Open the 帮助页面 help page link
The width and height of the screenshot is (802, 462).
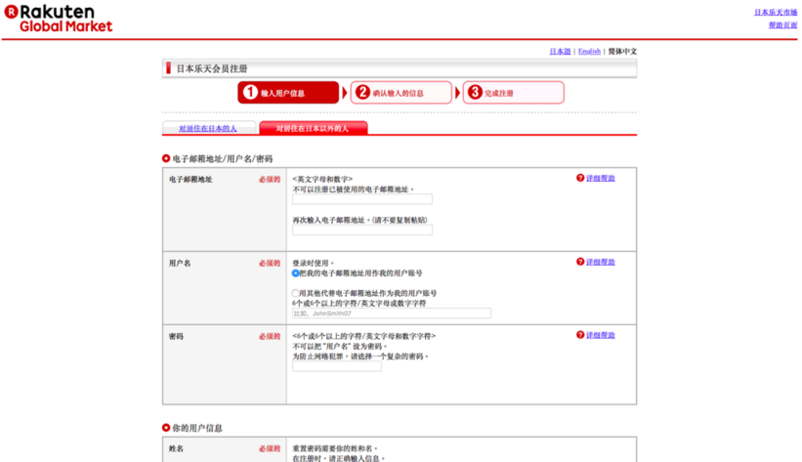point(782,25)
